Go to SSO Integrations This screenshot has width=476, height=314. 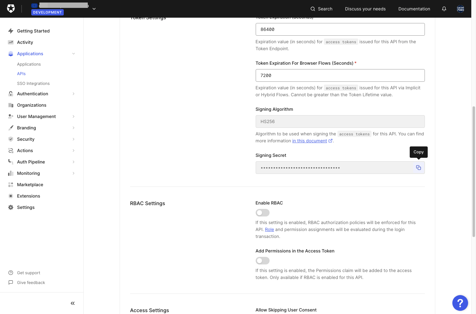33,83
